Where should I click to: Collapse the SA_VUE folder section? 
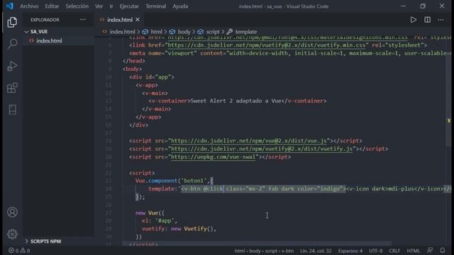[39, 31]
